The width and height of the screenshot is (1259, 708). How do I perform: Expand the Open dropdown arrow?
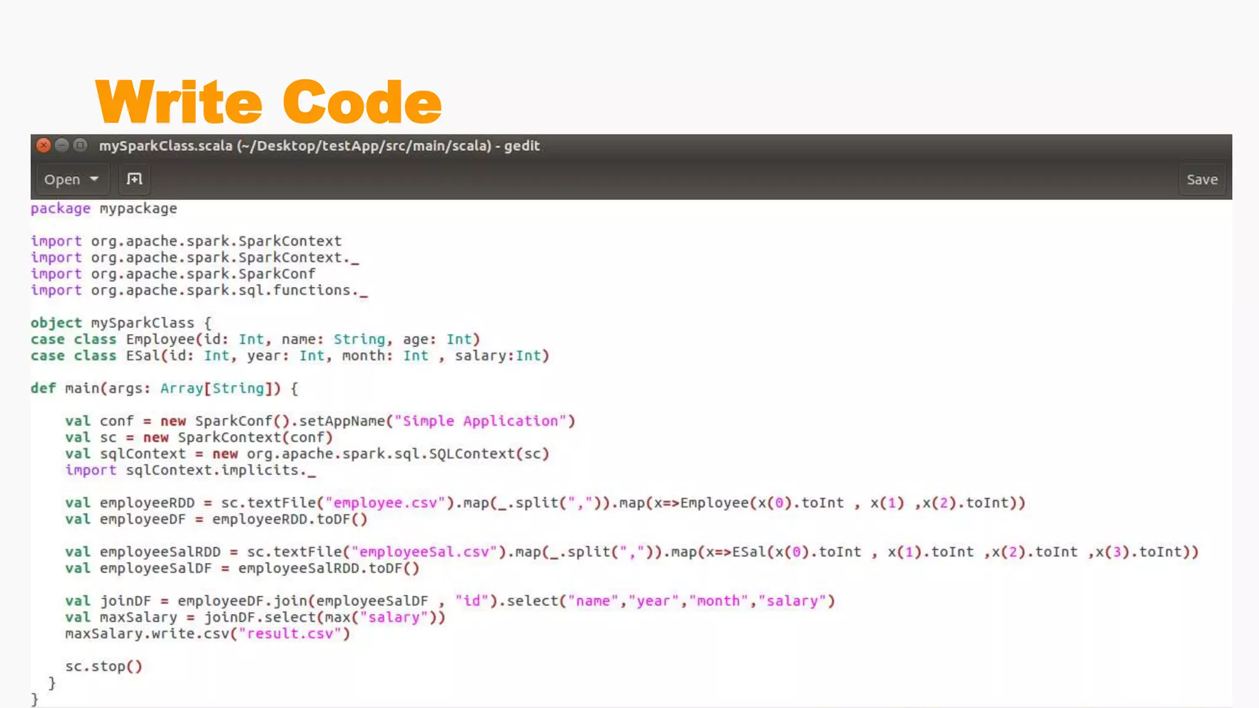coord(94,179)
